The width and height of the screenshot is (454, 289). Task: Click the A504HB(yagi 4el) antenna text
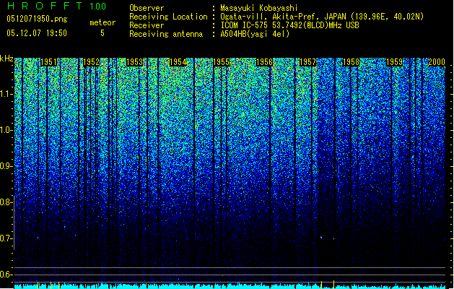click(255, 34)
